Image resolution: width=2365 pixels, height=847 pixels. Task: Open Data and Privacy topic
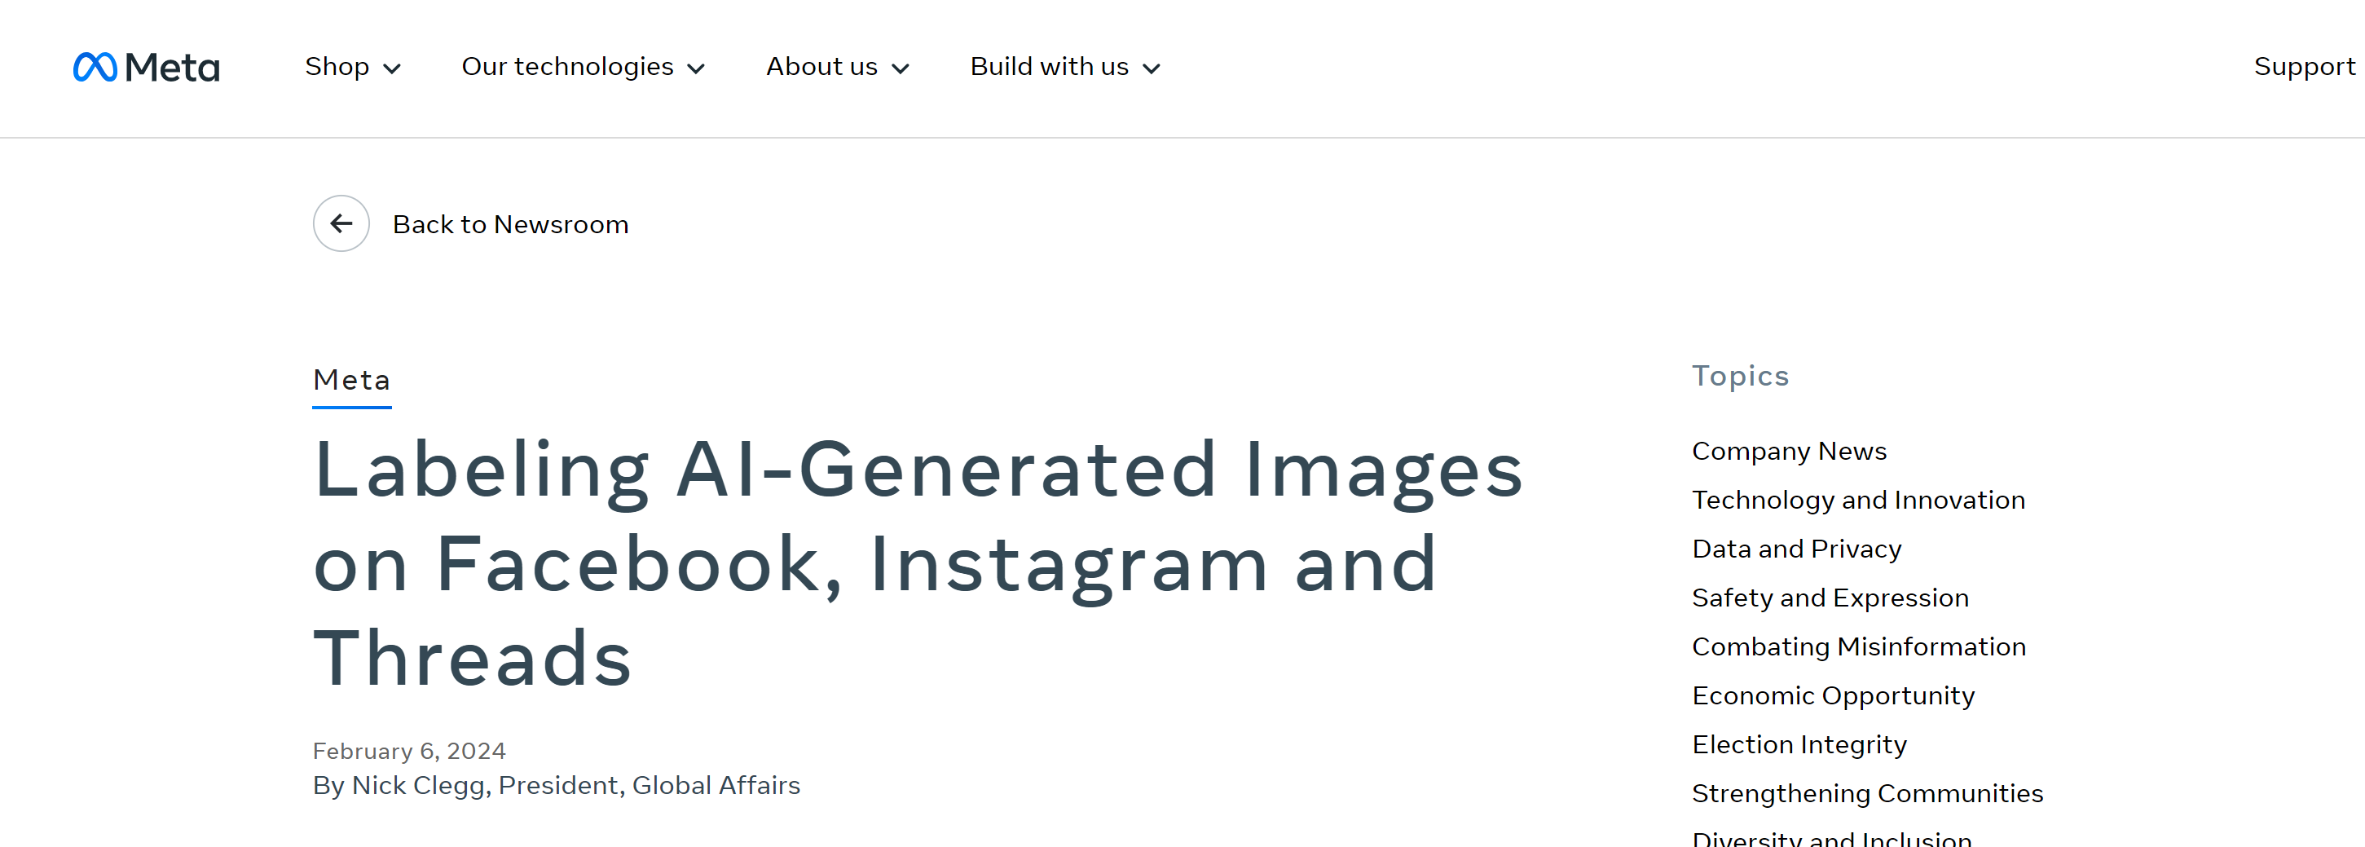coord(1796,549)
